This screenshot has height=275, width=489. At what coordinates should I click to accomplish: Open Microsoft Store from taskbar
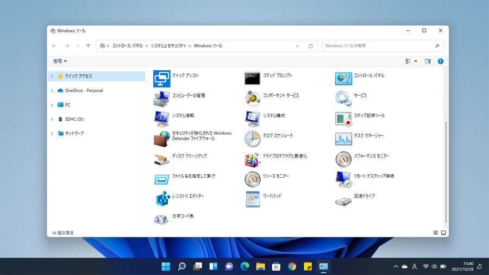pos(276,266)
